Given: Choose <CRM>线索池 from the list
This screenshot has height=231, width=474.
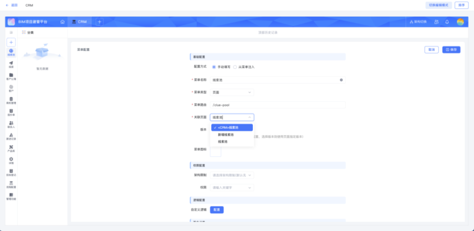Looking at the screenshot, I should (x=232, y=128).
